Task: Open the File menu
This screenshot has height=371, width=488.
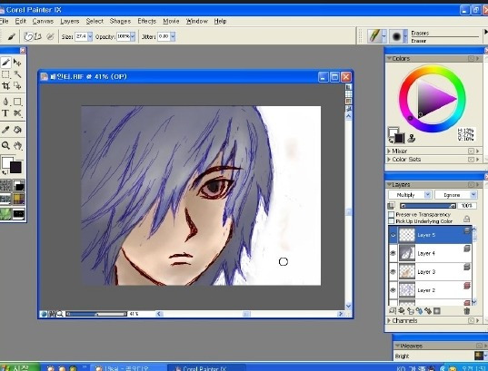Action: coord(4,21)
